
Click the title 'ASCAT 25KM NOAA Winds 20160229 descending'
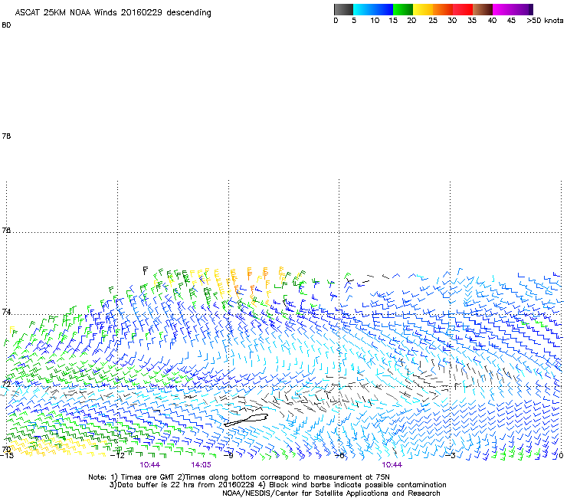point(113,12)
